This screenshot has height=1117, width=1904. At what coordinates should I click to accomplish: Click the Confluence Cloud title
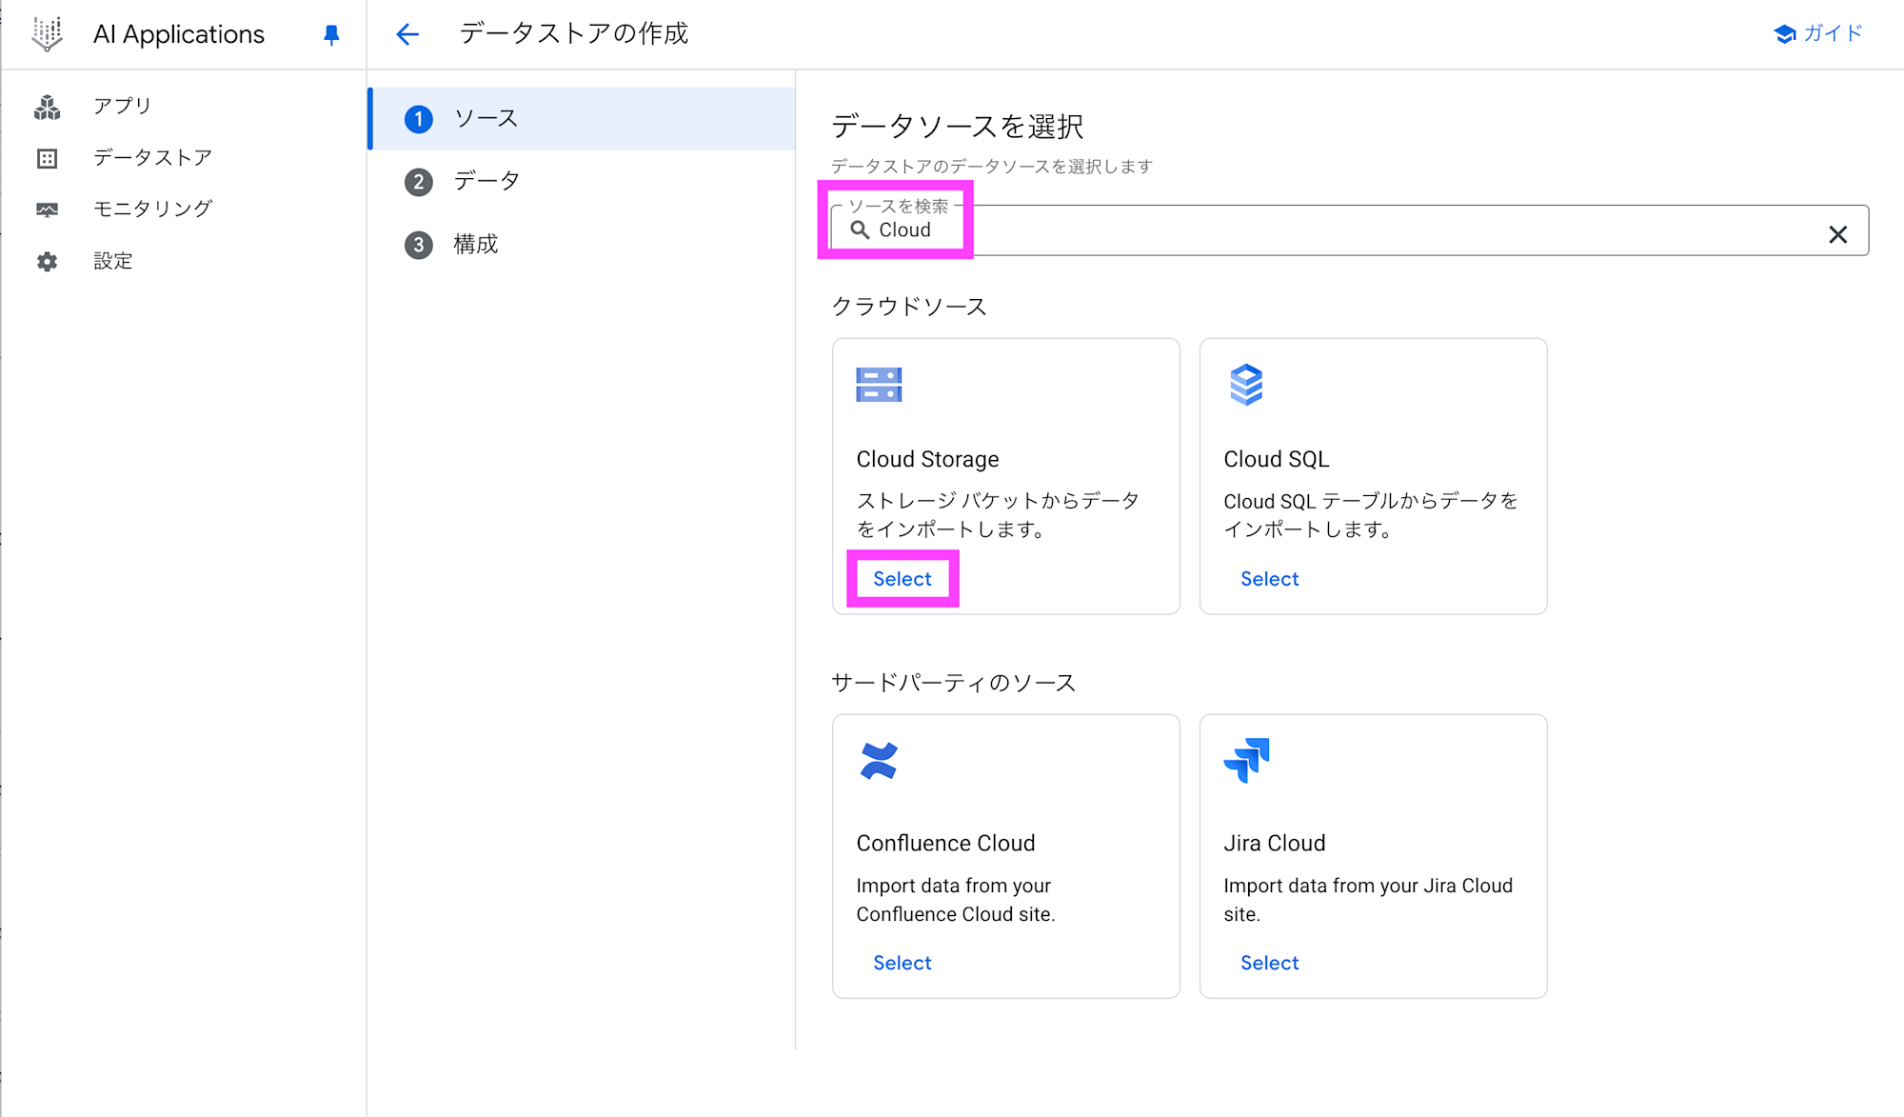(945, 843)
